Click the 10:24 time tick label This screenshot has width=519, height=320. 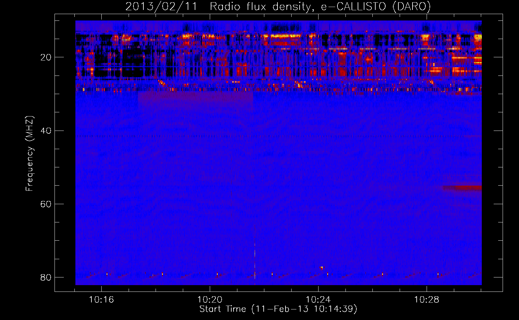pyautogui.click(x=318, y=300)
